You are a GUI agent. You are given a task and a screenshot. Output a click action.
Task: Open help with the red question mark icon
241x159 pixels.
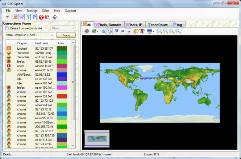coord(41,17)
